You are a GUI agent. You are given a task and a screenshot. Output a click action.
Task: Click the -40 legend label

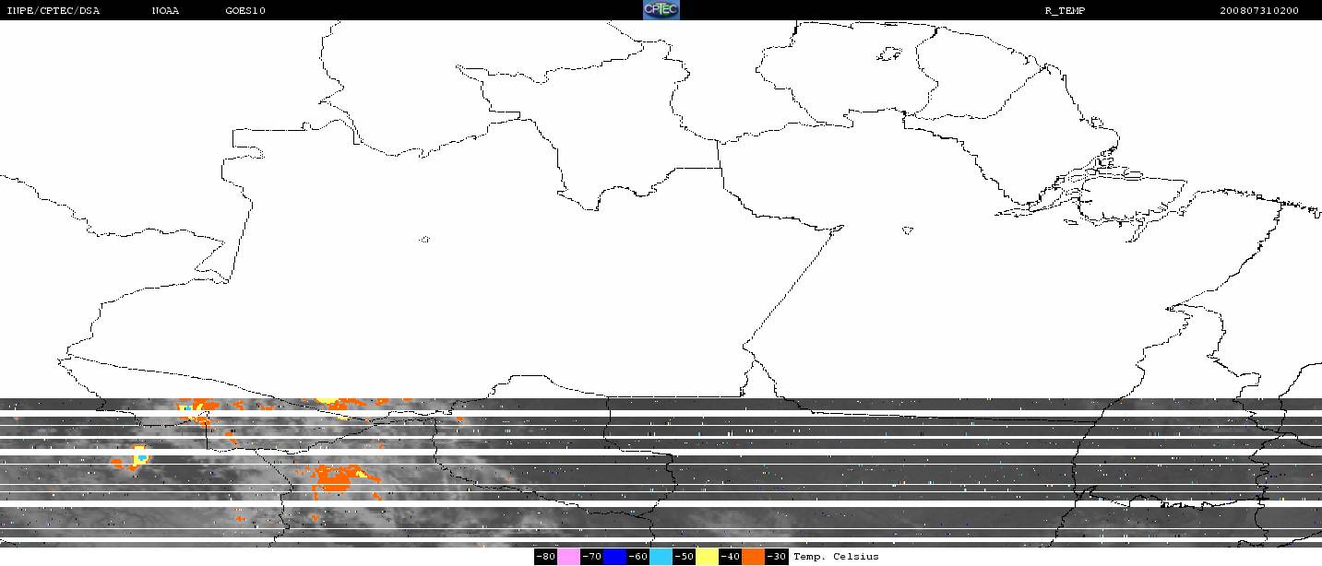click(x=730, y=557)
